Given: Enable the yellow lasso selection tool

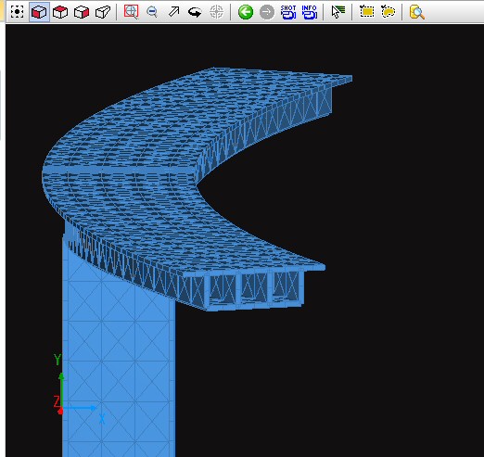Looking at the screenshot, I should point(388,12).
